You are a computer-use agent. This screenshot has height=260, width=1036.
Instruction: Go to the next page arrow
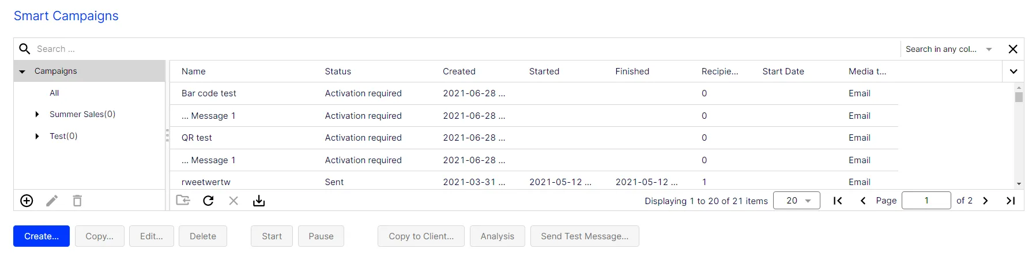click(x=986, y=201)
